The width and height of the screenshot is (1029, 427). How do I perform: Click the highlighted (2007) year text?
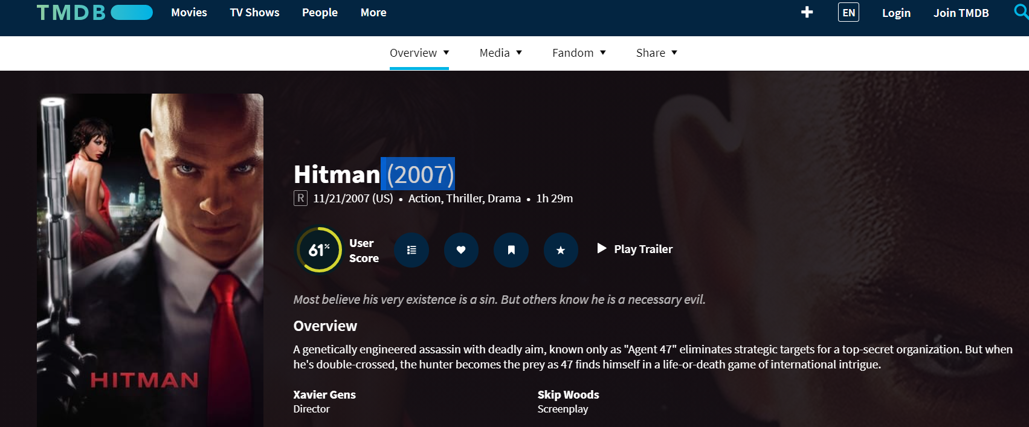[420, 175]
